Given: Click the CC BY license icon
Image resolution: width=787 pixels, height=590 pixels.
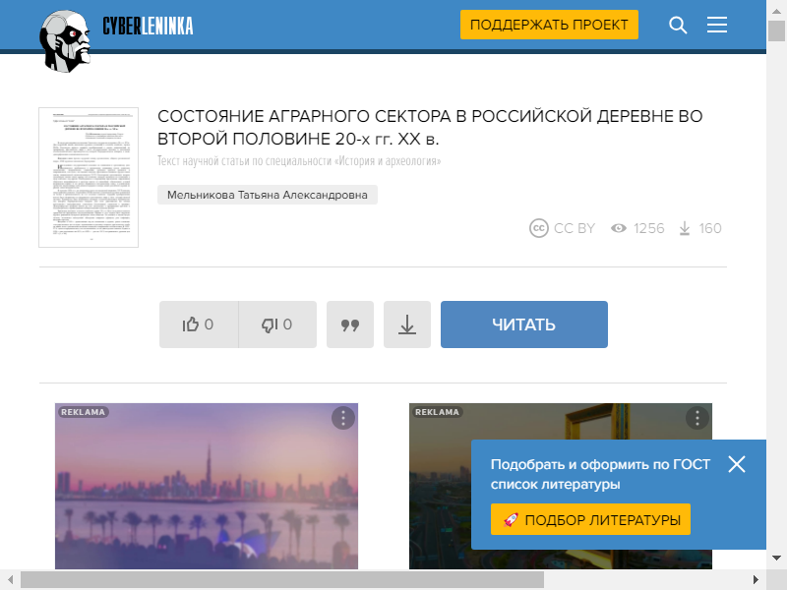Looking at the screenshot, I should click(x=539, y=228).
